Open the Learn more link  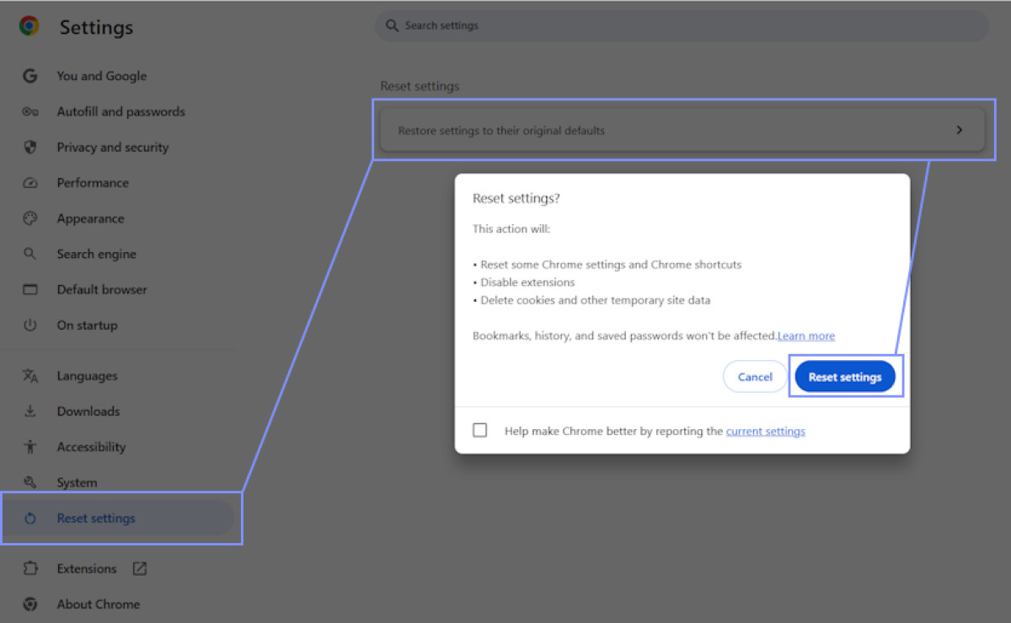point(806,336)
